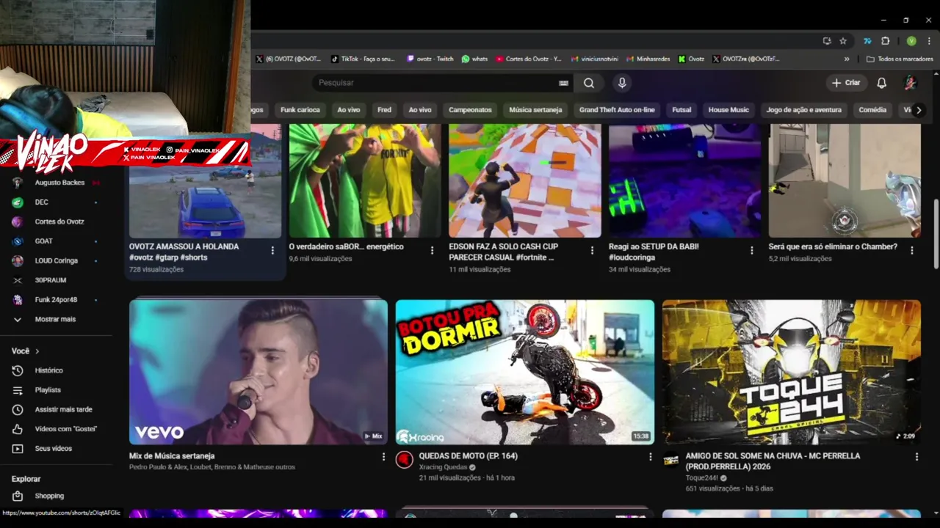The image size is (940, 528).
Task: Select the Futsal chip
Action: pyautogui.click(x=681, y=110)
